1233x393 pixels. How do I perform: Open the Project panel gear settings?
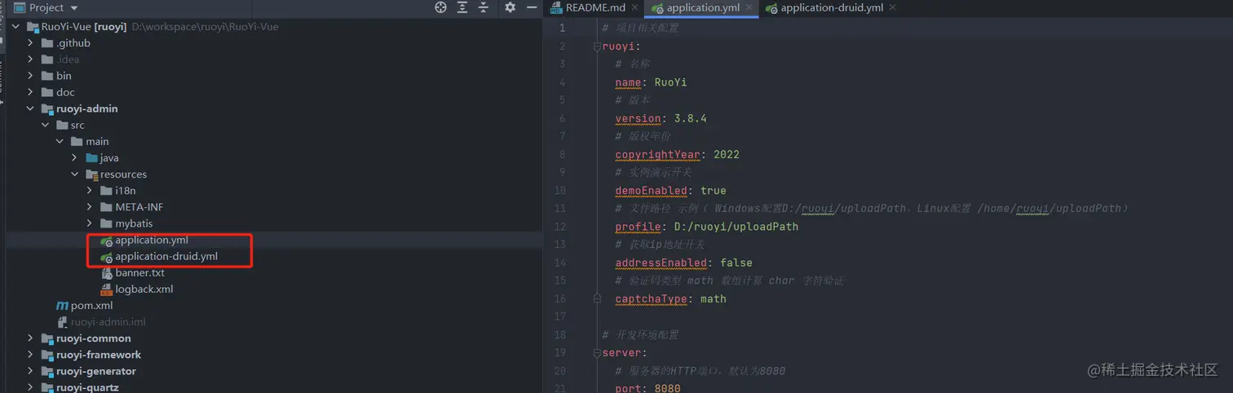pos(510,7)
